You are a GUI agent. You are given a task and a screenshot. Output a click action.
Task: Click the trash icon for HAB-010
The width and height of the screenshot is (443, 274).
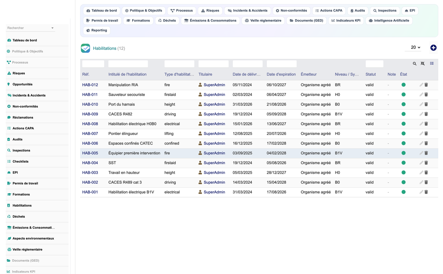point(426,104)
